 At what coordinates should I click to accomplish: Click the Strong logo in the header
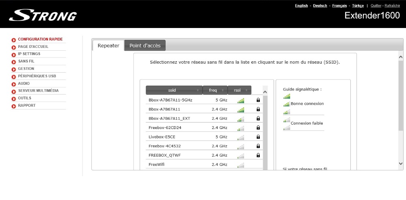point(43,15)
